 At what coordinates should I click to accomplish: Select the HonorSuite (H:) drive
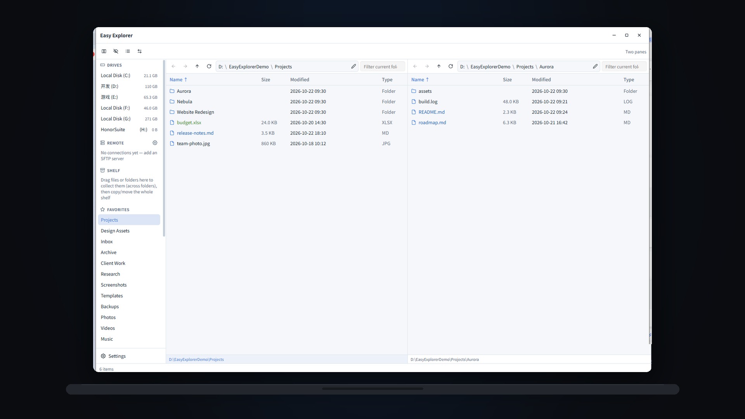pyautogui.click(x=129, y=130)
